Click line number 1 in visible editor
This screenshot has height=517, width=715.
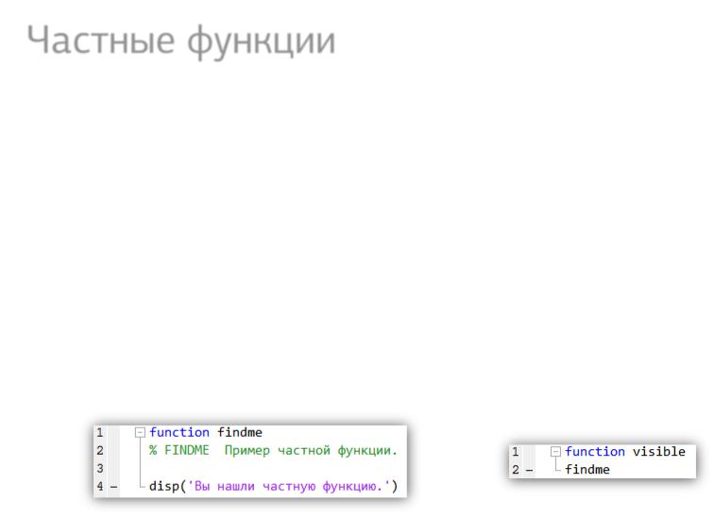pos(516,452)
